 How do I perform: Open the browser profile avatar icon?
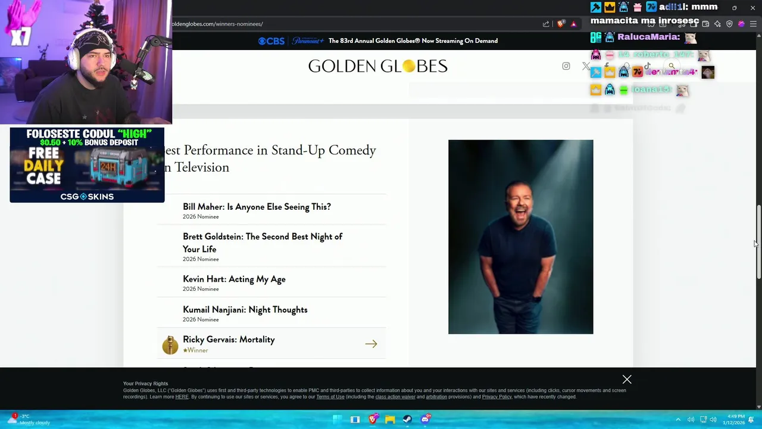pos(741,24)
